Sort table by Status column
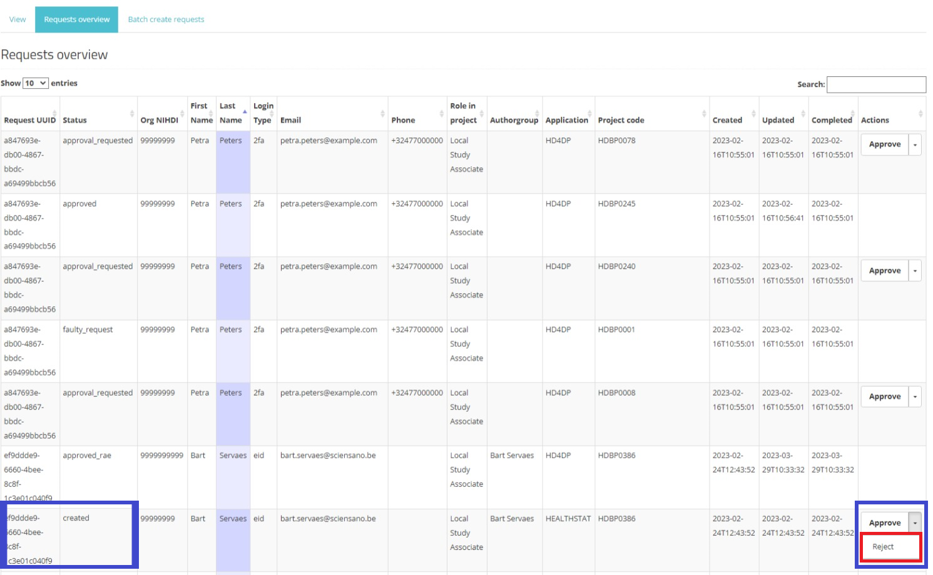 [98, 120]
